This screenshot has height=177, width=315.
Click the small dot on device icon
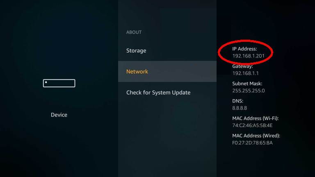pos(46,82)
